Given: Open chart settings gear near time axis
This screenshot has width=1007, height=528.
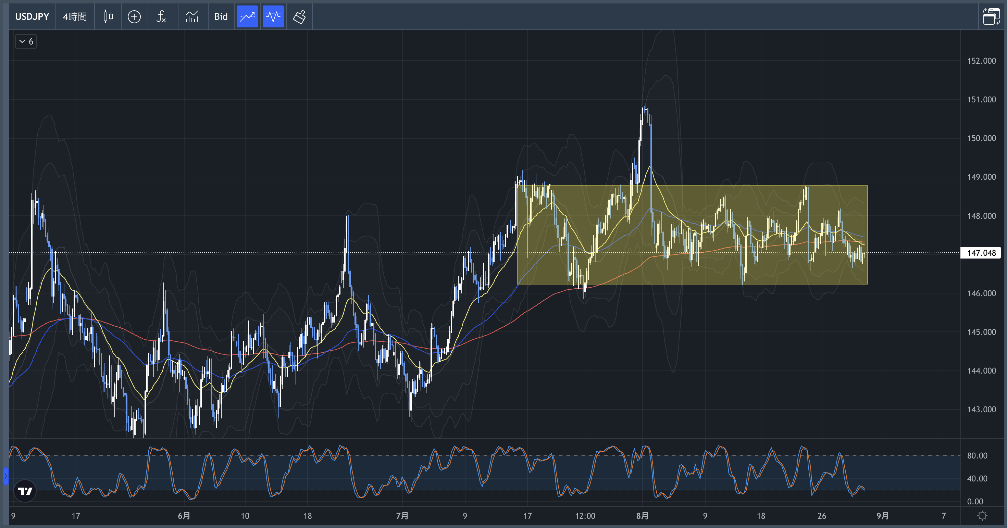Looking at the screenshot, I should (982, 516).
